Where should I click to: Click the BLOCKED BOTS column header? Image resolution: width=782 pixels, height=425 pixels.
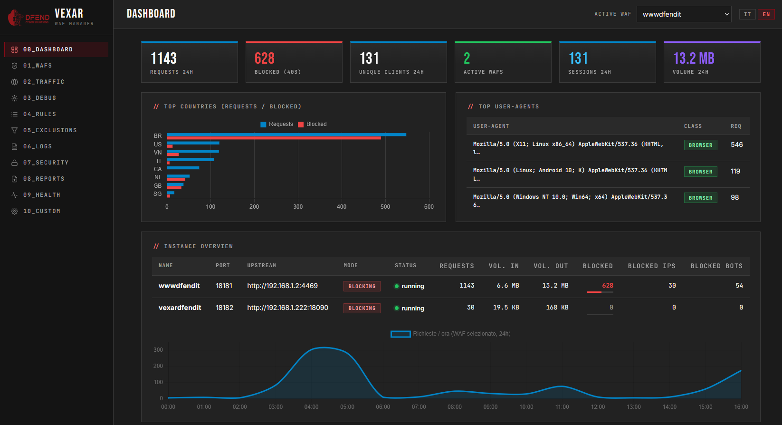click(x=716, y=266)
